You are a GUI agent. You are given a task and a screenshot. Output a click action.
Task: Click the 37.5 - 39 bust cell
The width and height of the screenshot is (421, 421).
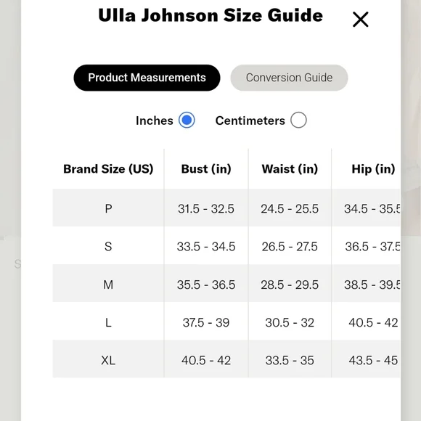click(206, 322)
